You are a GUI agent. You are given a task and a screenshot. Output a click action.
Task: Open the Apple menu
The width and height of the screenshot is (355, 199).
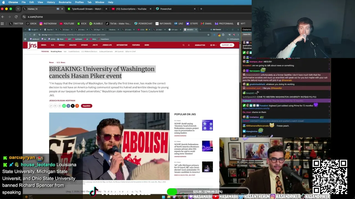(3, 2)
